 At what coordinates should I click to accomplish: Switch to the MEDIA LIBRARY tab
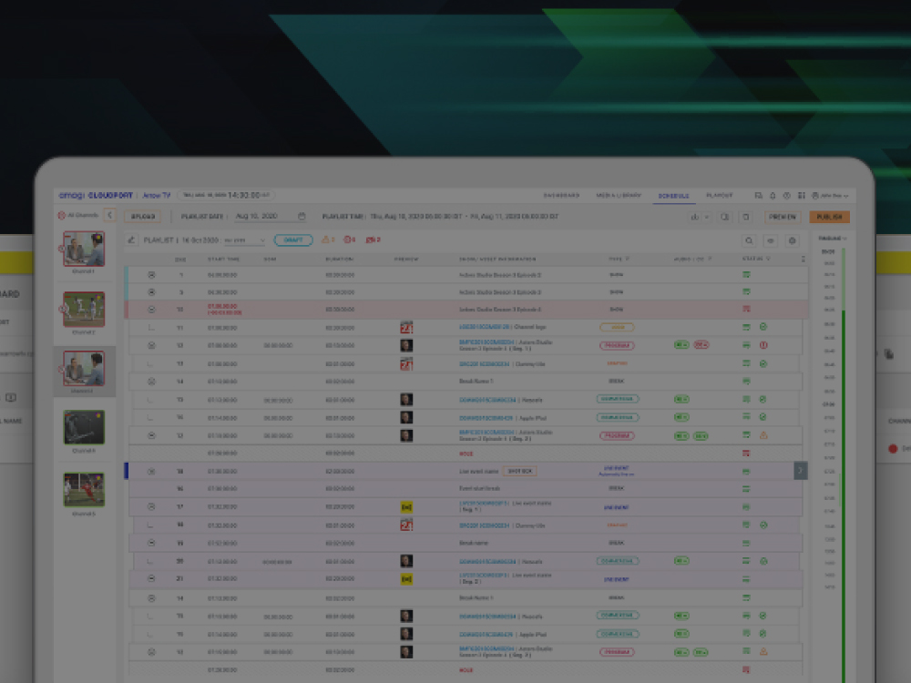[x=619, y=196]
